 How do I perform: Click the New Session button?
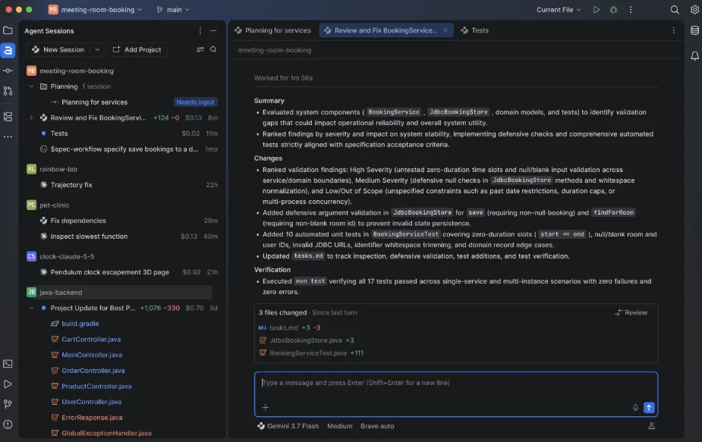[58, 49]
